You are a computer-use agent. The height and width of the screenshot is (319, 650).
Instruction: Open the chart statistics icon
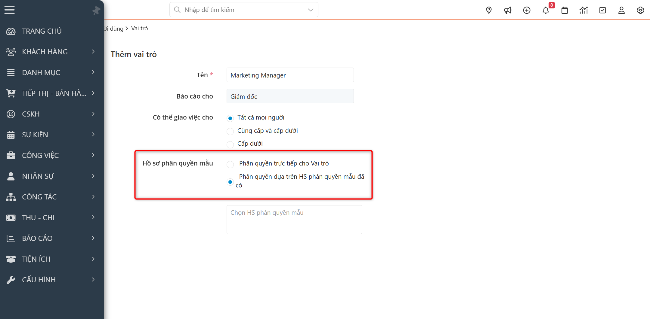click(583, 11)
